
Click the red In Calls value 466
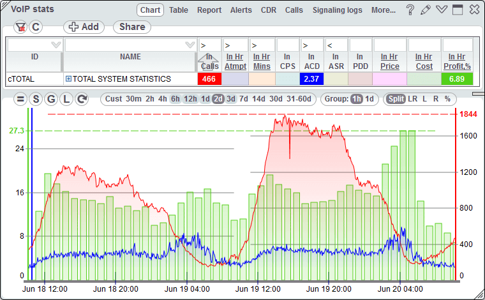(x=209, y=79)
